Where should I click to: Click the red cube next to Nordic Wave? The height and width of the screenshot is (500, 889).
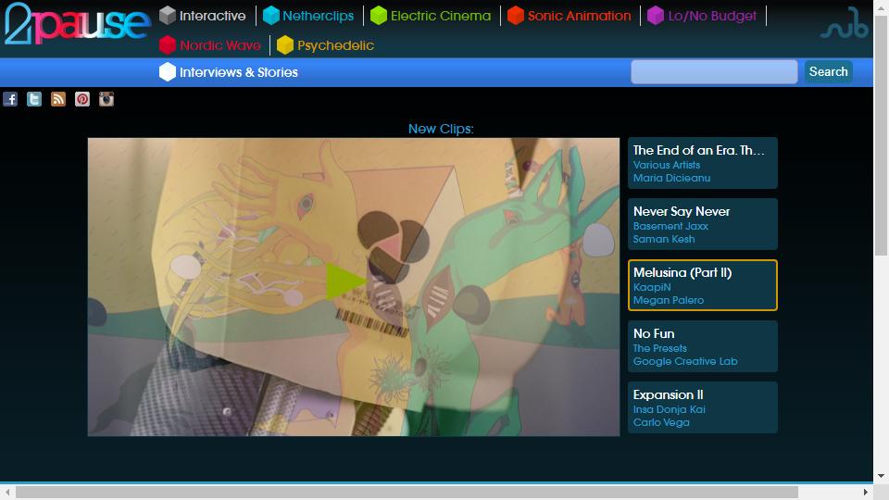click(168, 44)
